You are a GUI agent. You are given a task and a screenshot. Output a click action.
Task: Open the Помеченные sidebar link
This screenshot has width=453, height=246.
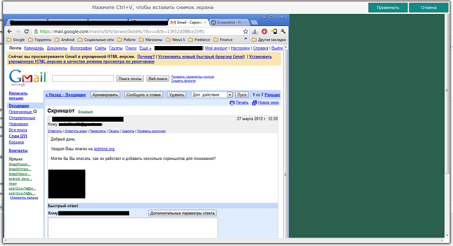tap(20, 111)
